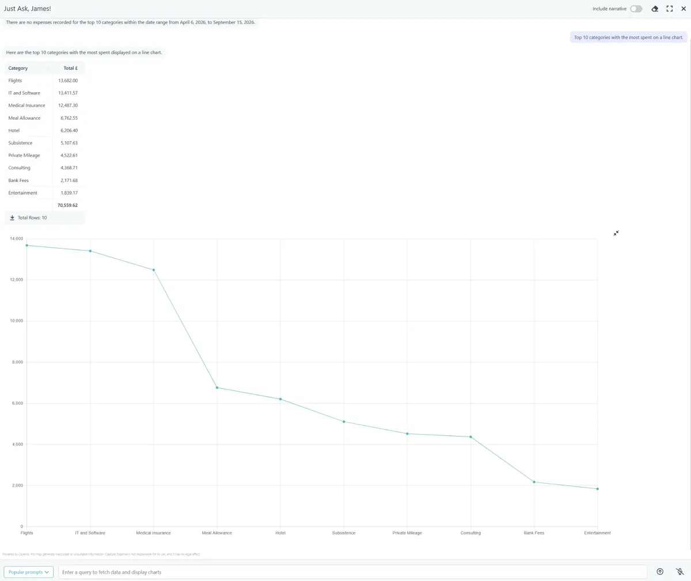The height and width of the screenshot is (581, 691).
Task: Click the eraser clear chat icon
Action: pos(655,9)
